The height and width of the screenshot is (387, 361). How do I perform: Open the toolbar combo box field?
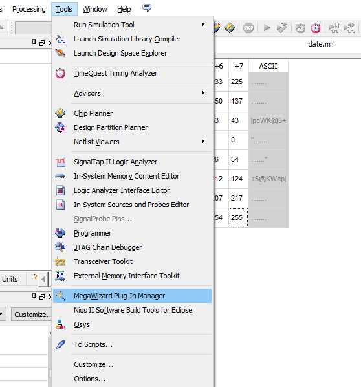tap(33, 28)
